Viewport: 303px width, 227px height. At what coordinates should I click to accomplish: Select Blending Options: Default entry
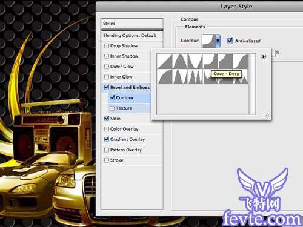[x=132, y=36]
